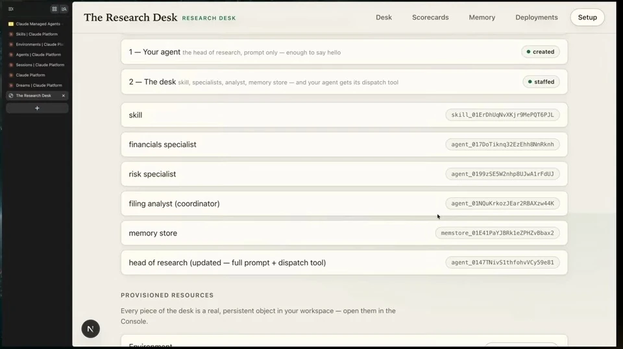Open the Deployments navigation item
The image size is (623, 349).
point(537,18)
